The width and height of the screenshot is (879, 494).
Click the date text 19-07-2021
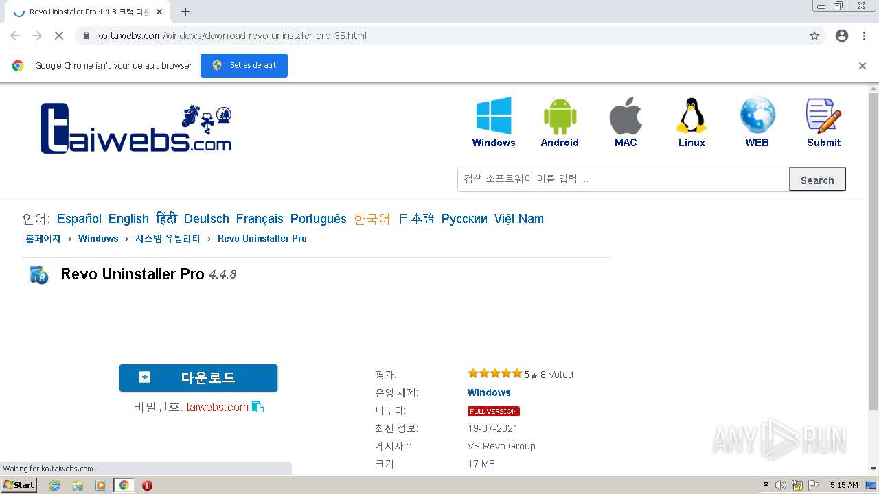point(493,428)
